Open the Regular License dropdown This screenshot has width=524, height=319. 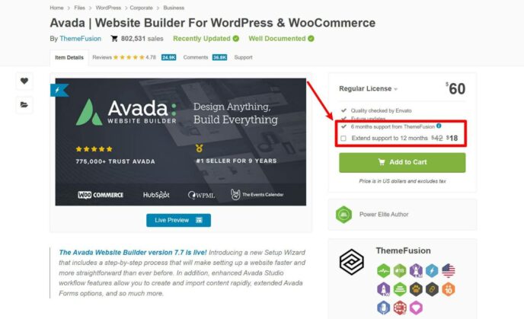(369, 89)
